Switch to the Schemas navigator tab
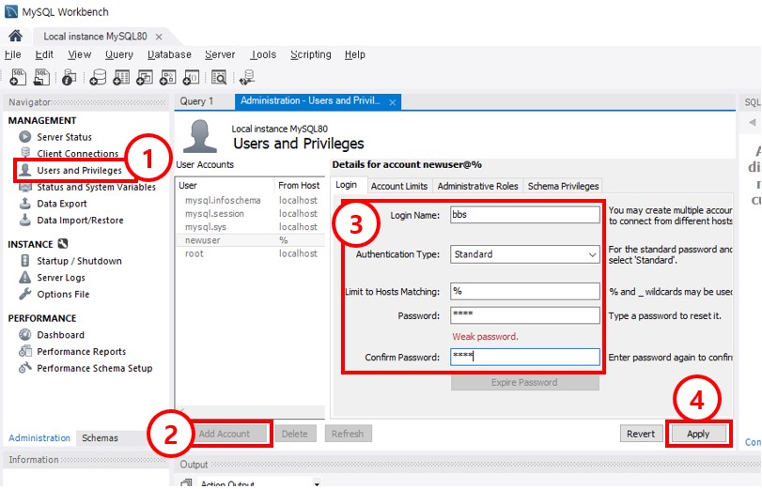762x489 pixels. tap(100, 437)
